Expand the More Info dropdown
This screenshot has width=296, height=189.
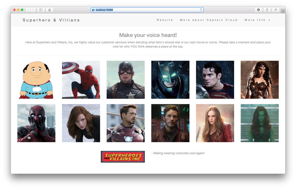tap(257, 20)
